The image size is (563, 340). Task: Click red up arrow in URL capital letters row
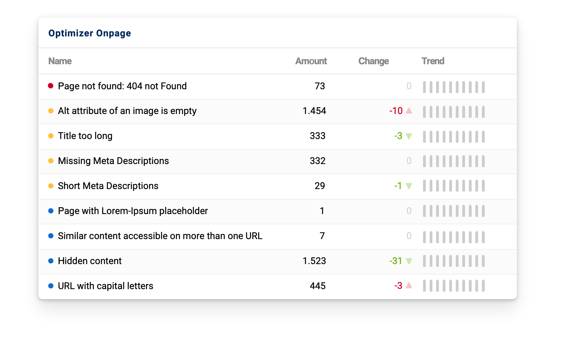point(409,285)
